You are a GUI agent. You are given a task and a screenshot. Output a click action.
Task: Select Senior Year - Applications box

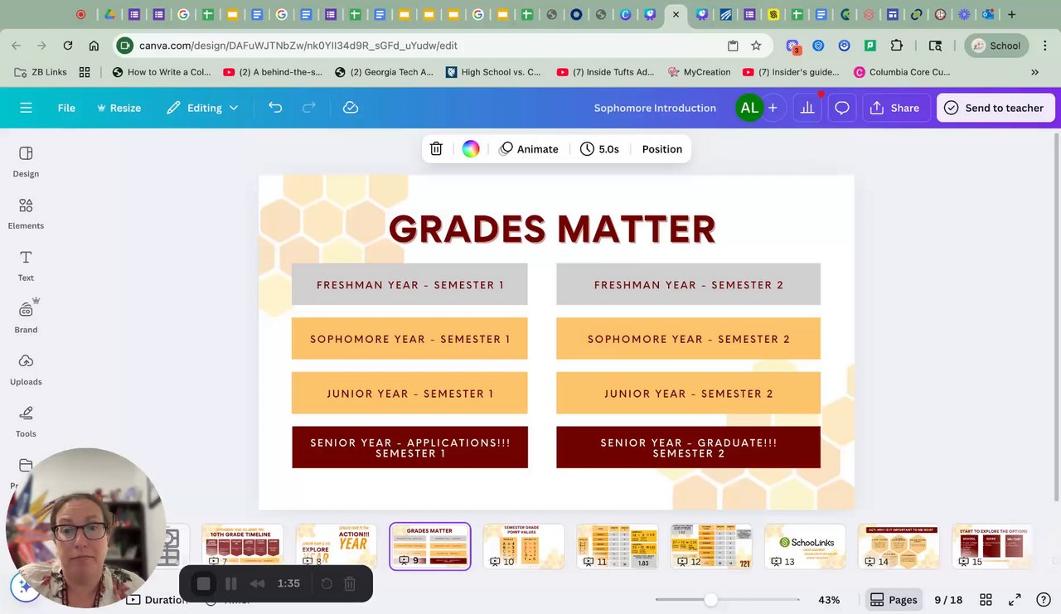pos(409,447)
